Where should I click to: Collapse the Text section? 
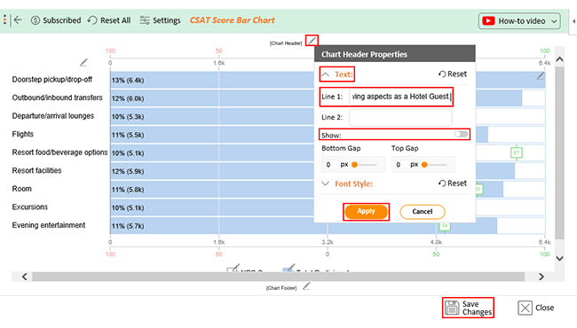pyautogui.click(x=325, y=74)
